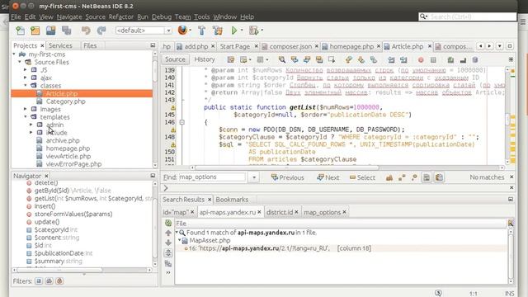Click the Find Next Occurrence editor icon
Image resolution: width=528 pixels, height=297 pixels.
(307, 59)
